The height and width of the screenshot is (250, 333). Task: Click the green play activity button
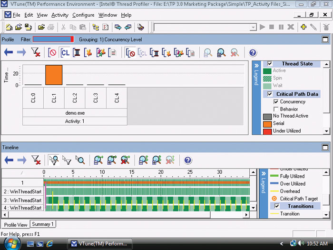[x=263, y=27]
